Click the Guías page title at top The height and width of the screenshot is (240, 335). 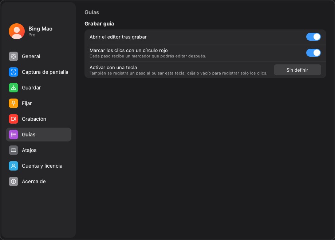click(92, 12)
